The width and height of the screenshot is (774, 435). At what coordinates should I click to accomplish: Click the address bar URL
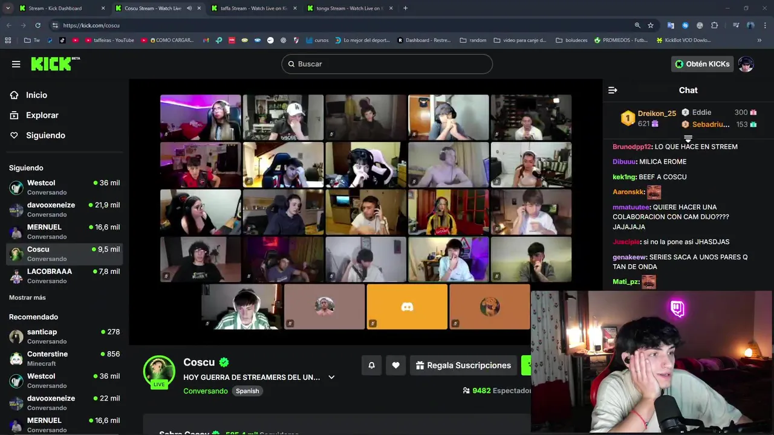(x=91, y=25)
